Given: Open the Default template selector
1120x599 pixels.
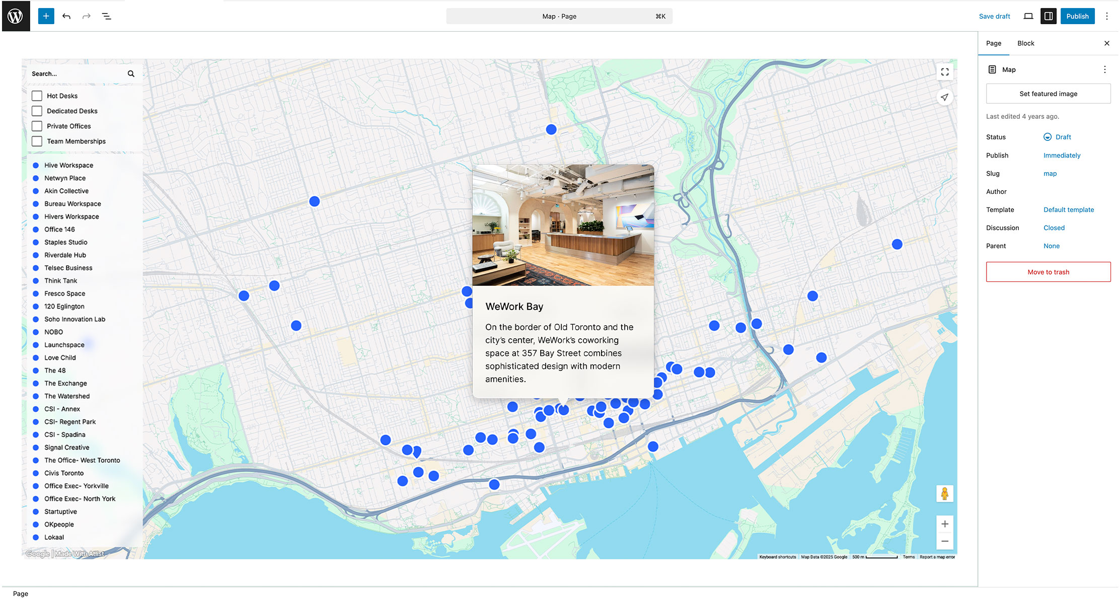Looking at the screenshot, I should point(1068,209).
